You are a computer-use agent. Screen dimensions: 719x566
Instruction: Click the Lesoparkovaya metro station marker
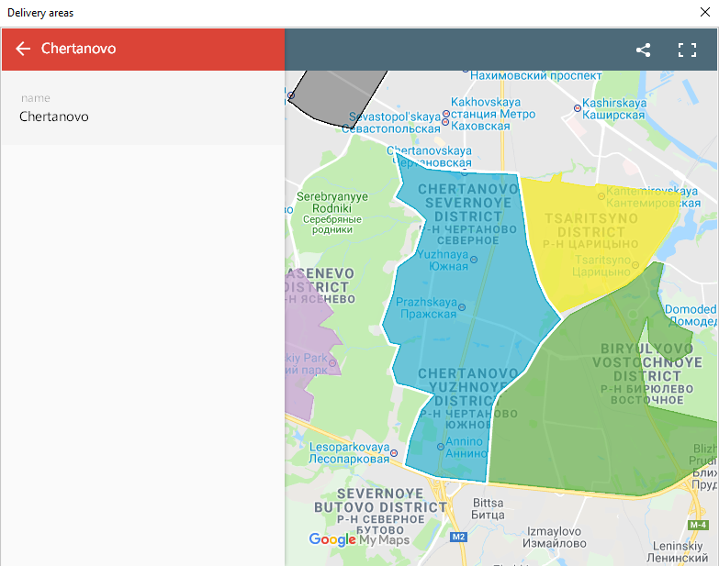tap(394, 452)
